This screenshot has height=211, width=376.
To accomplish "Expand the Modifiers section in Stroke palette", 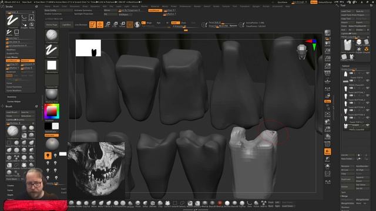I will point(11,49).
